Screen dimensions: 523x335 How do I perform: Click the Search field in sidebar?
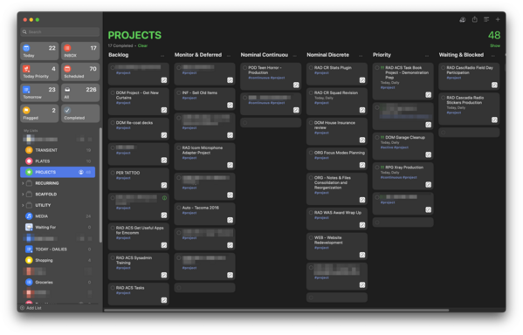coord(60,32)
